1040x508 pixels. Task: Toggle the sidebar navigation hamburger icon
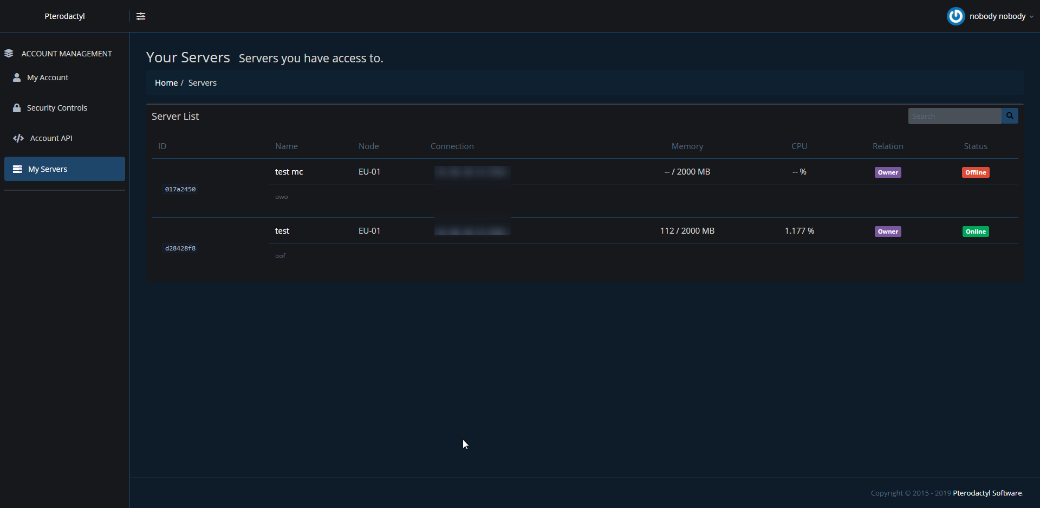141,16
